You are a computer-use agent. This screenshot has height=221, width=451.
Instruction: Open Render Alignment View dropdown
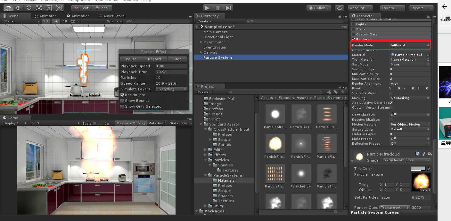[x=410, y=84]
